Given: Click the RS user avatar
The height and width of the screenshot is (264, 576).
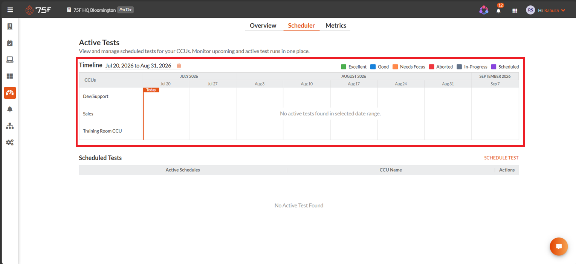Looking at the screenshot, I should pos(530,10).
